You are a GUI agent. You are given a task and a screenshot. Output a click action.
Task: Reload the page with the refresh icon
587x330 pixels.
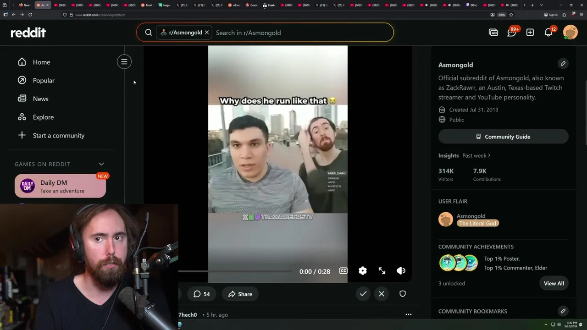click(x=30, y=15)
